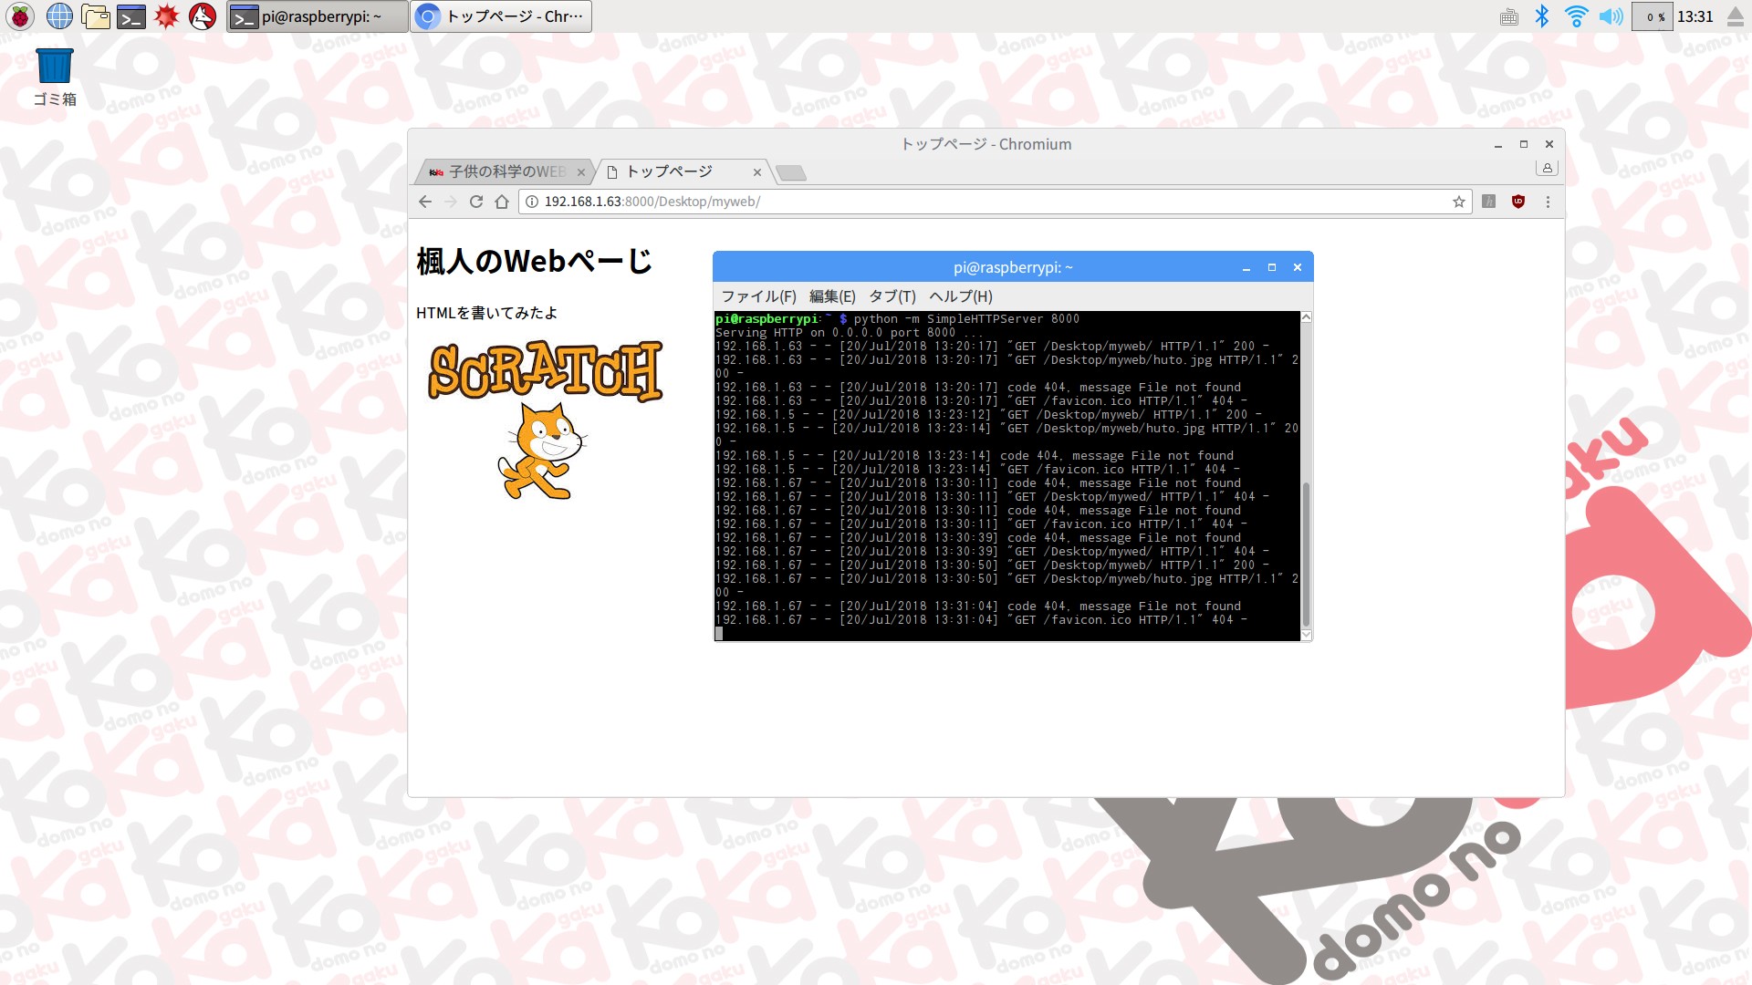Open the terminal タブ(T) menu
The width and height of the screenshot is (1752, 985).
(892, 296)
